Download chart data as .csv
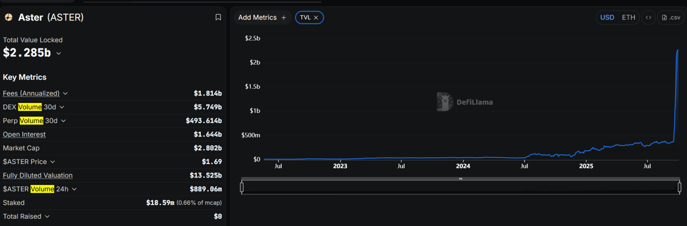Screen dimensions: 687x226 (x=671, y=17)
